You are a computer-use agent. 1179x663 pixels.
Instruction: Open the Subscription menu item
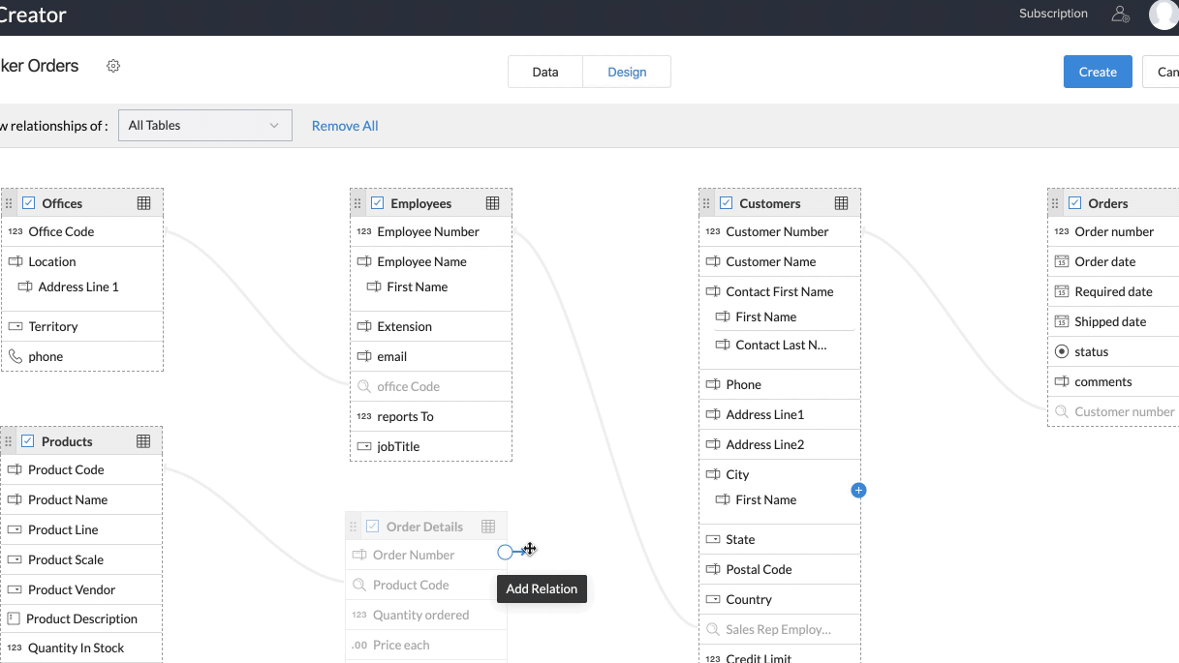tap(1053, 14)
